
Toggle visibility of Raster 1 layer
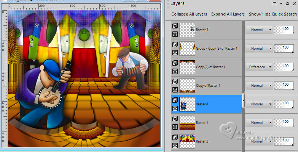click(x=175, y=127)
